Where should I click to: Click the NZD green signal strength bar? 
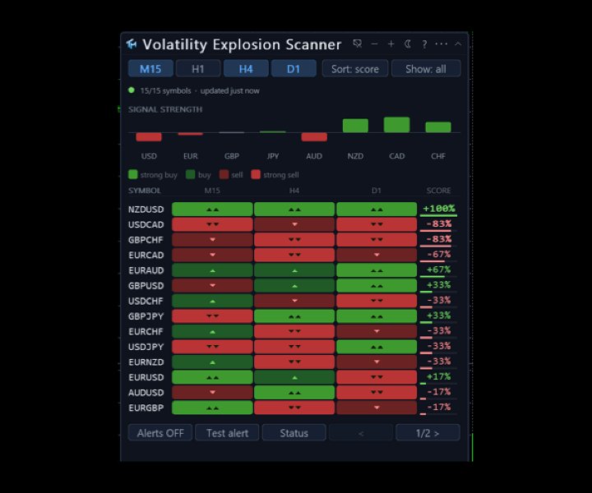click(355, 126)
